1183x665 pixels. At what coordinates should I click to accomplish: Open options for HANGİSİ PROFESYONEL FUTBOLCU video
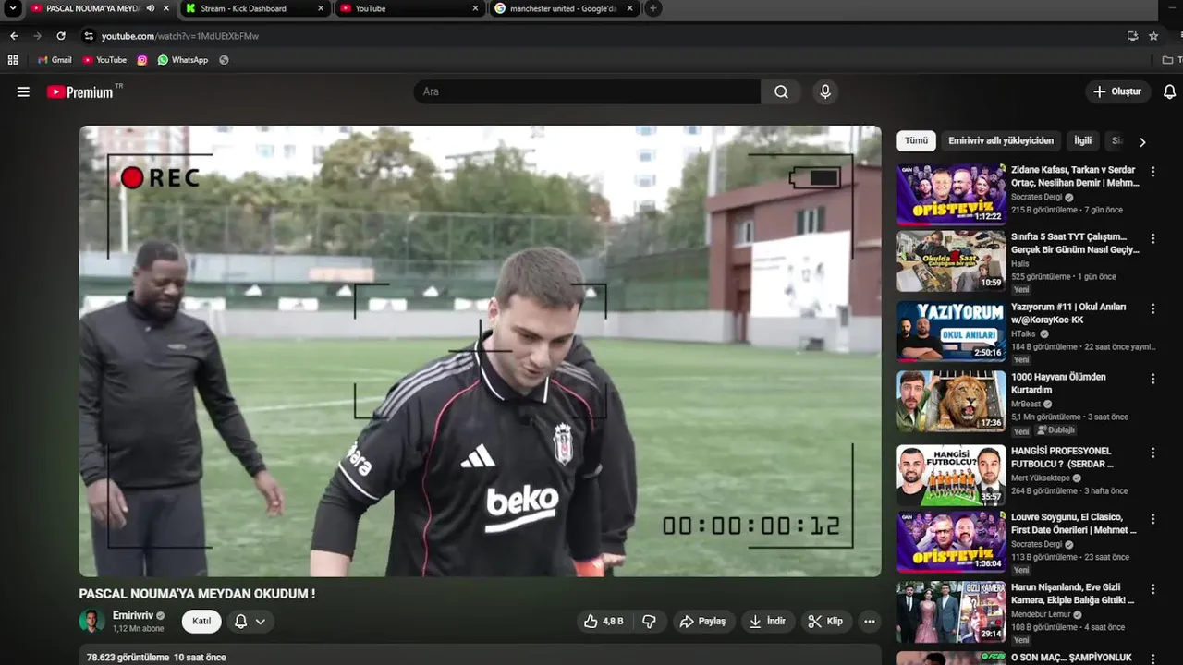tap(1153, 453)
